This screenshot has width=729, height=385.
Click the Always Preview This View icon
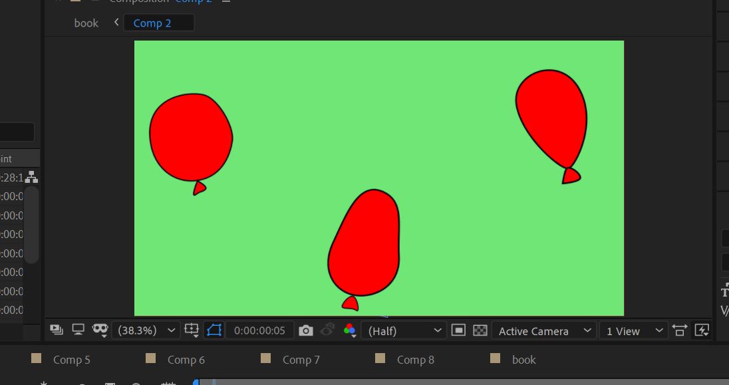click(56, 330)
